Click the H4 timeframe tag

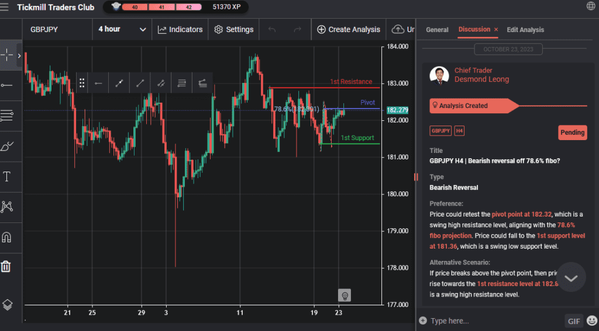(x=459, y=131)
